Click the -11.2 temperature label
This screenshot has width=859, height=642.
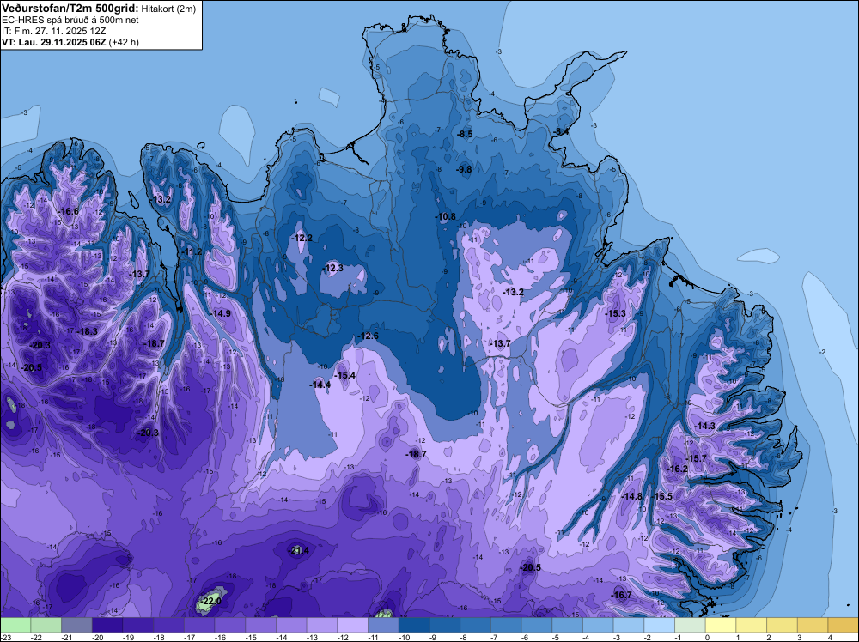192,251
